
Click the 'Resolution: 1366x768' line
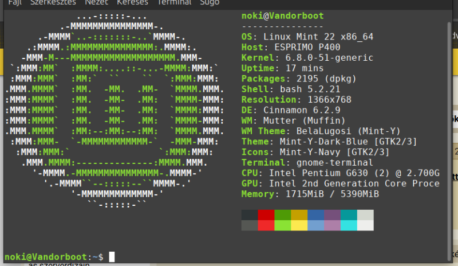coord(296,100)
